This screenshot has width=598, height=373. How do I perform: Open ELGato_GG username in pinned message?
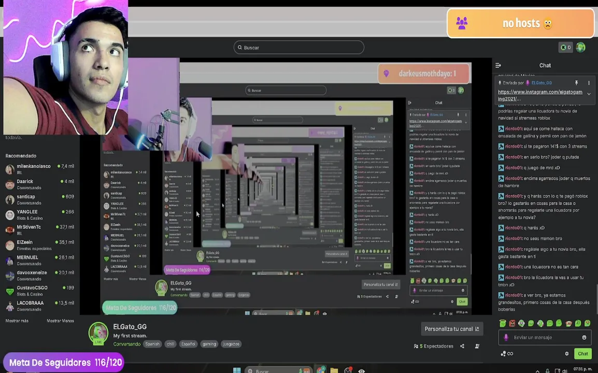coord(542,83)
